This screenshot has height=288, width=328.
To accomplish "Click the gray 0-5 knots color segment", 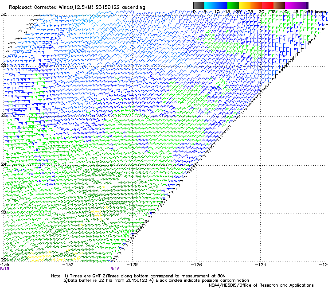I will pos(199,5).
